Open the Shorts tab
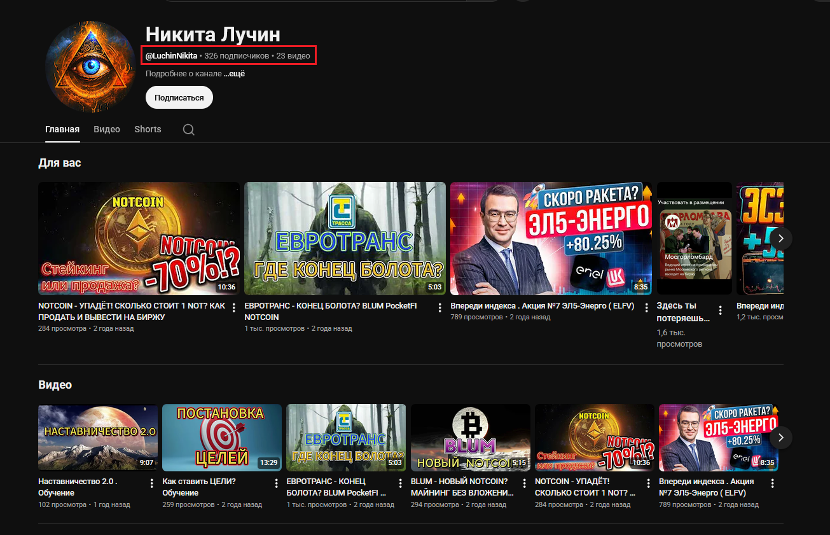 coord(148,129)
